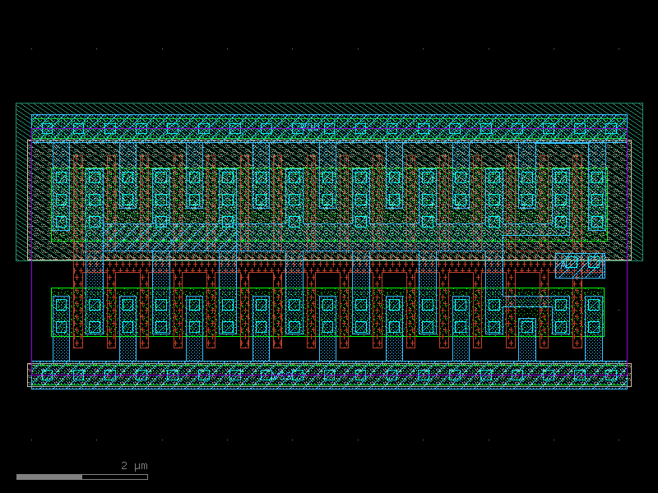Click the "2 µm" scale label

point(134,466)
